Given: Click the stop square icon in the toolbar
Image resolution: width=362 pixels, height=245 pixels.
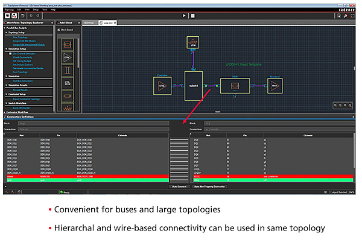Looking at the screenshot, I should pyautogui.click(x=7, y=16).
